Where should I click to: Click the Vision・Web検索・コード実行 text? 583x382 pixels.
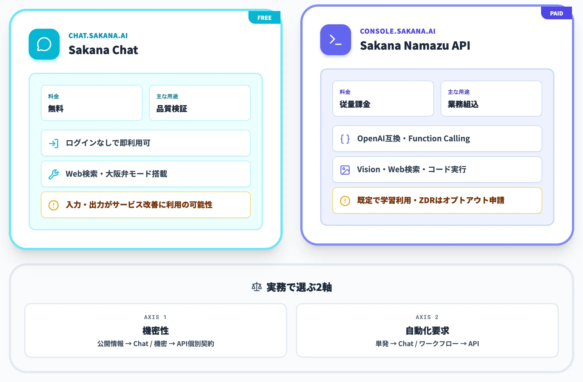(x=412, y=169)
